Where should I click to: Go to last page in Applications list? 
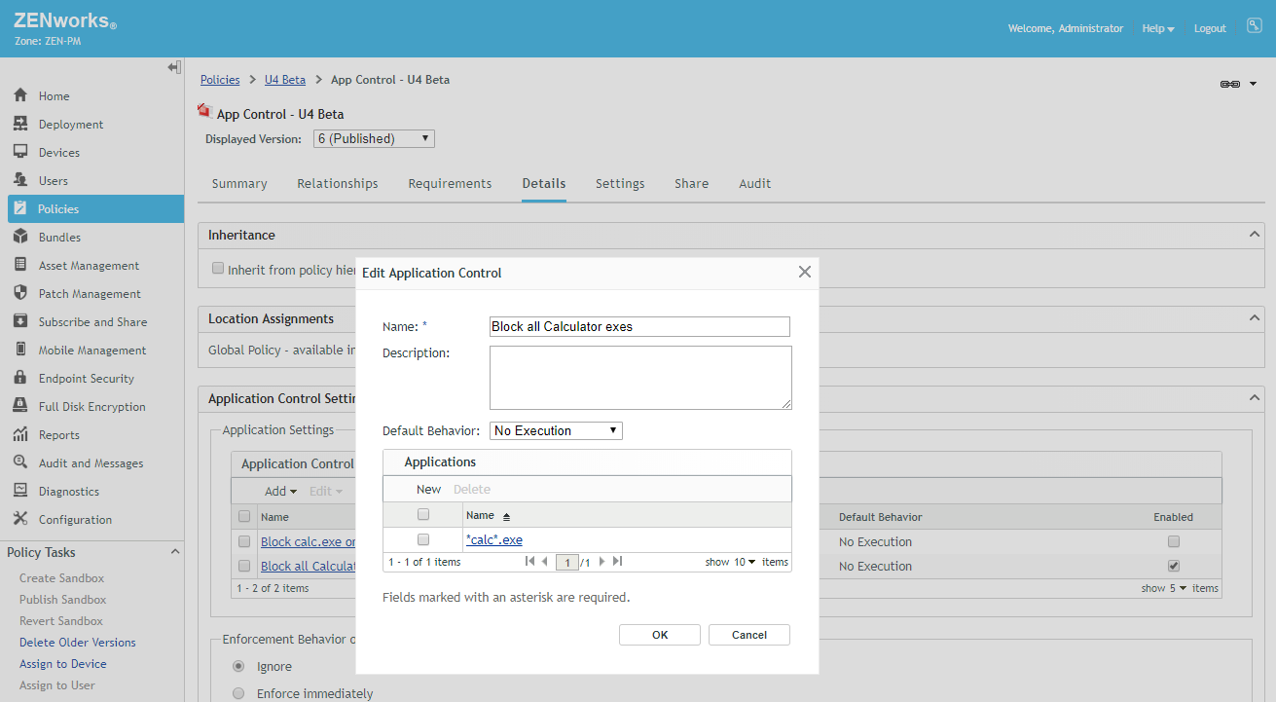[617, 562]
